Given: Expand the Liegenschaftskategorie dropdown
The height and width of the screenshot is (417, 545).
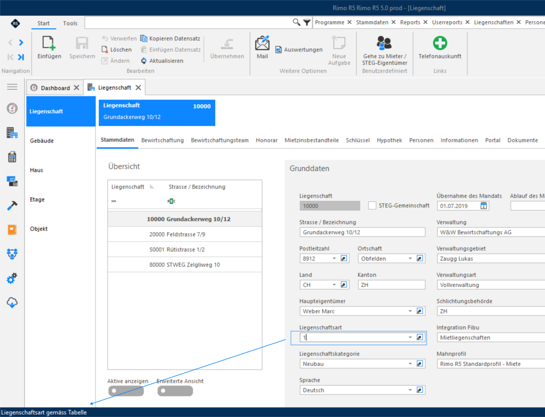Looking at the screenshot, I should point(410,364).
